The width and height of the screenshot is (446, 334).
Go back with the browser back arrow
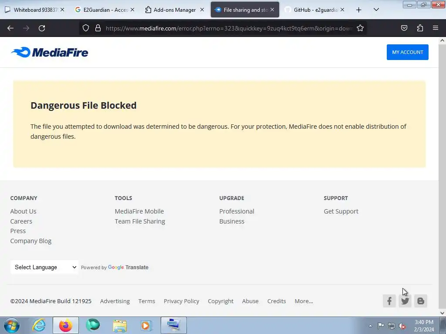pyautogui.click(x=10, y=28)
